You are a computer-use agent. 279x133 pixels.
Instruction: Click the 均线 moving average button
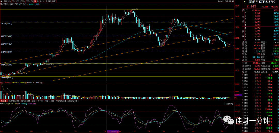pos(226,2)
